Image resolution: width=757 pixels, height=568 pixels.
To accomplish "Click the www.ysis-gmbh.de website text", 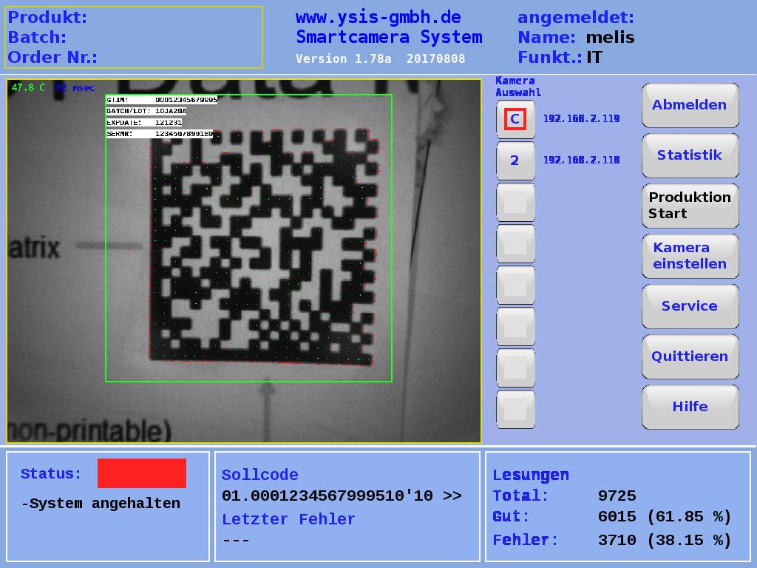I will click(x=378, y=18).
